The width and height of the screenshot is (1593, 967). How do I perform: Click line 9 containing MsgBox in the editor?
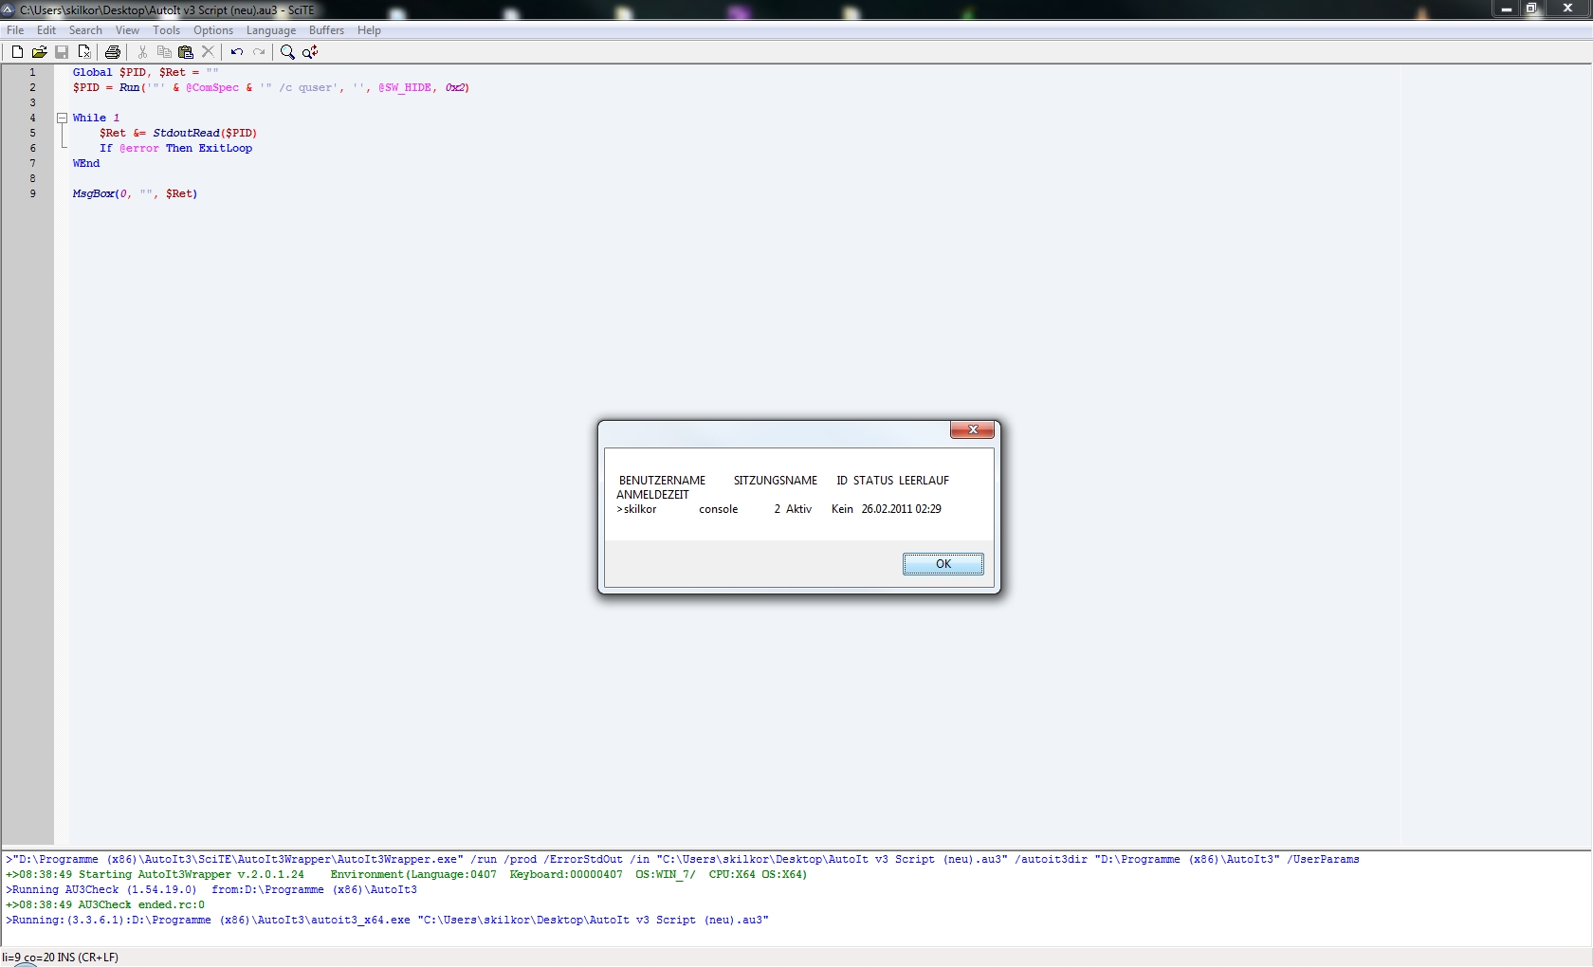coord(135,194)
